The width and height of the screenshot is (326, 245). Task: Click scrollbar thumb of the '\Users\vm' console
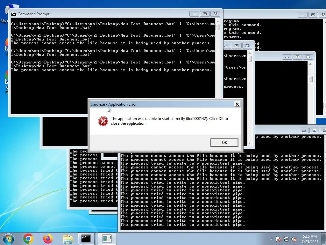[x=250, y=59]
